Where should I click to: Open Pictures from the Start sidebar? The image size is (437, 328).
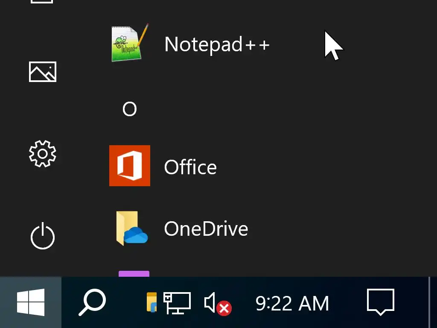click(x=43, y=72)
